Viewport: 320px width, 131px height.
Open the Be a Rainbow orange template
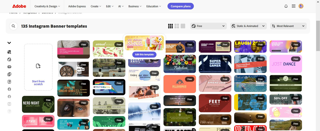point(180,84)
